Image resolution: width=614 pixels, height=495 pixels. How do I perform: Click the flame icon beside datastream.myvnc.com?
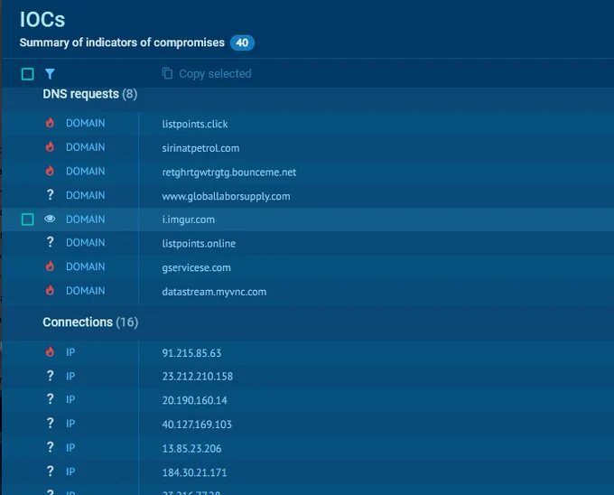[50, 291]
